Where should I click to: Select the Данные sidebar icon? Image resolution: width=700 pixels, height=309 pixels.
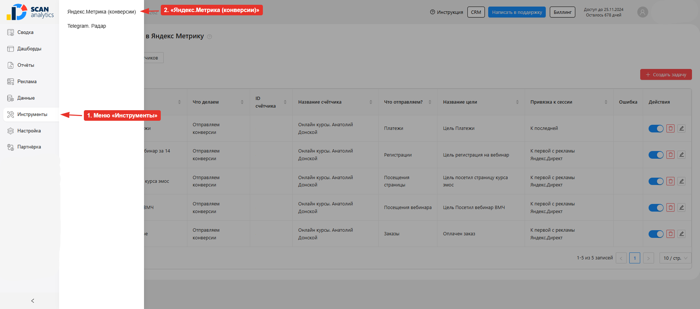11,98
